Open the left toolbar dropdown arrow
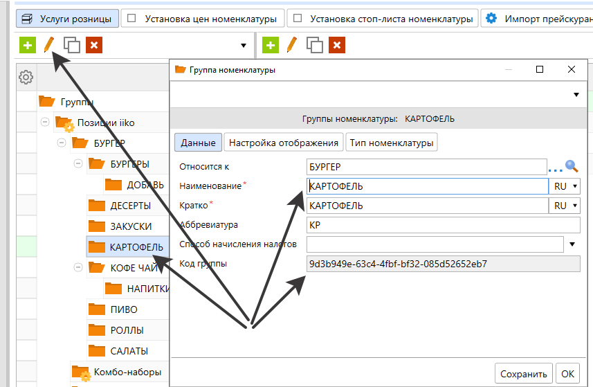The width and height of the screenshot is (593, 387). tap(244, 46)
